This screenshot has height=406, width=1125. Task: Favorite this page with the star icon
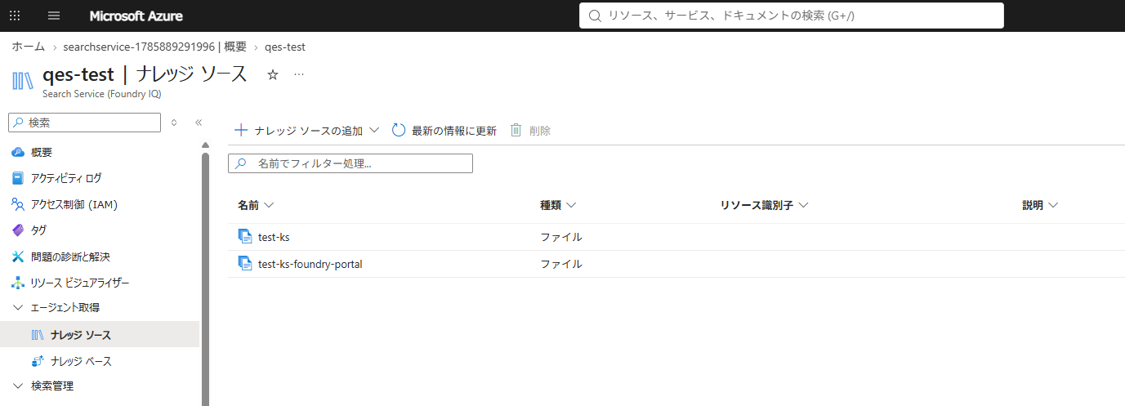[x=273, y=74]
